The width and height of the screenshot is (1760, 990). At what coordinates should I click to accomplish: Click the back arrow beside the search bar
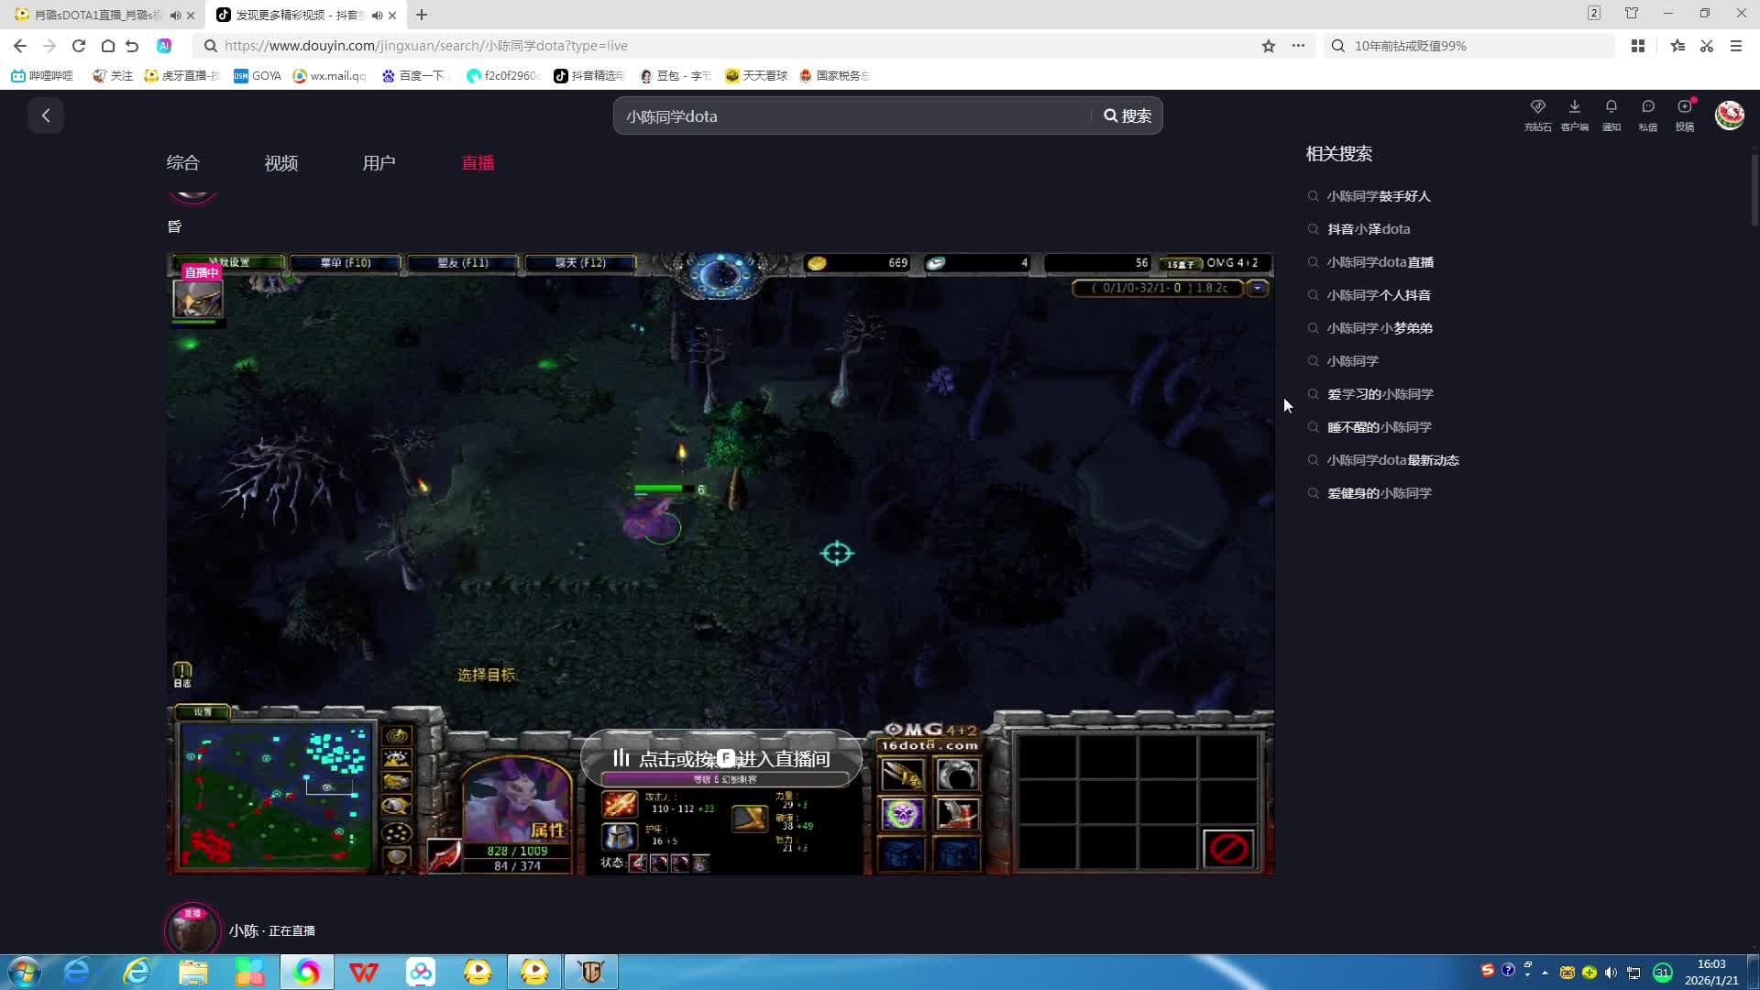[46, 115]
